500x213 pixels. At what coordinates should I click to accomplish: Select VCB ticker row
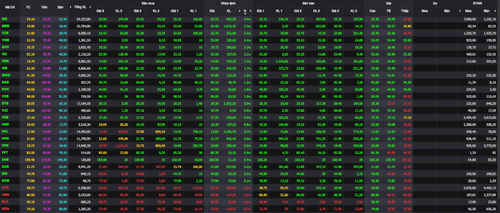pos(5,96)
